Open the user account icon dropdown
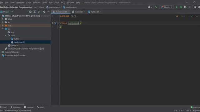Image resolution: width=200 pixels, height=112 pixels. tap(150, 7)
